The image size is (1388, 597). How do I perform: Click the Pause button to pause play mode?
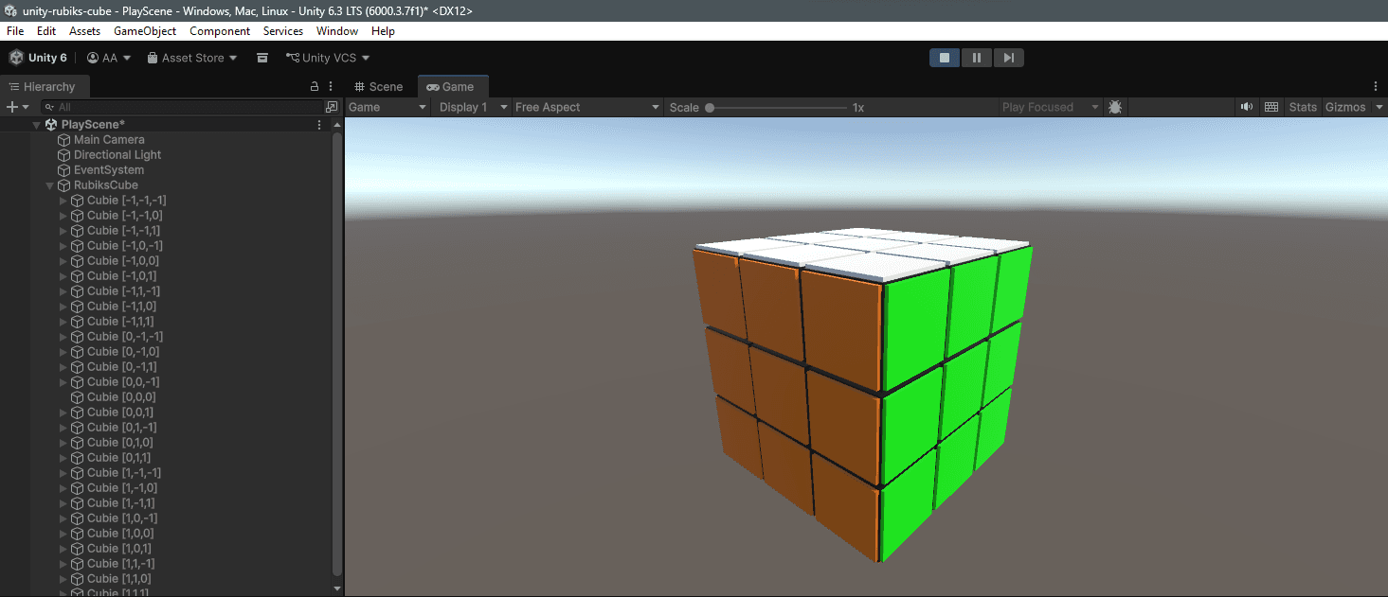click(x=976, y=57)
